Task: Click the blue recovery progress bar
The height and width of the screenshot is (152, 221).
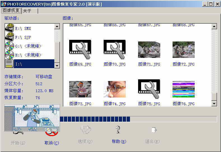Action: [95, 119]
